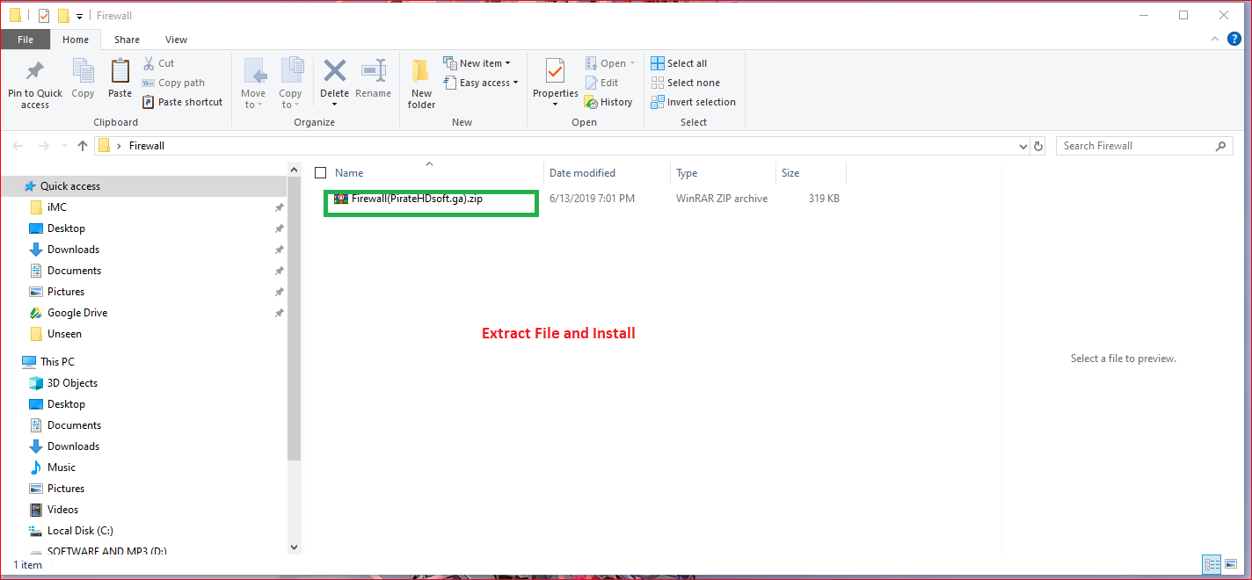The height and width of the screenshot is (580, 1252).
Task: Collapse the ribbon with the chevron
Action: pyautogui.click(x=1215, y=40)
